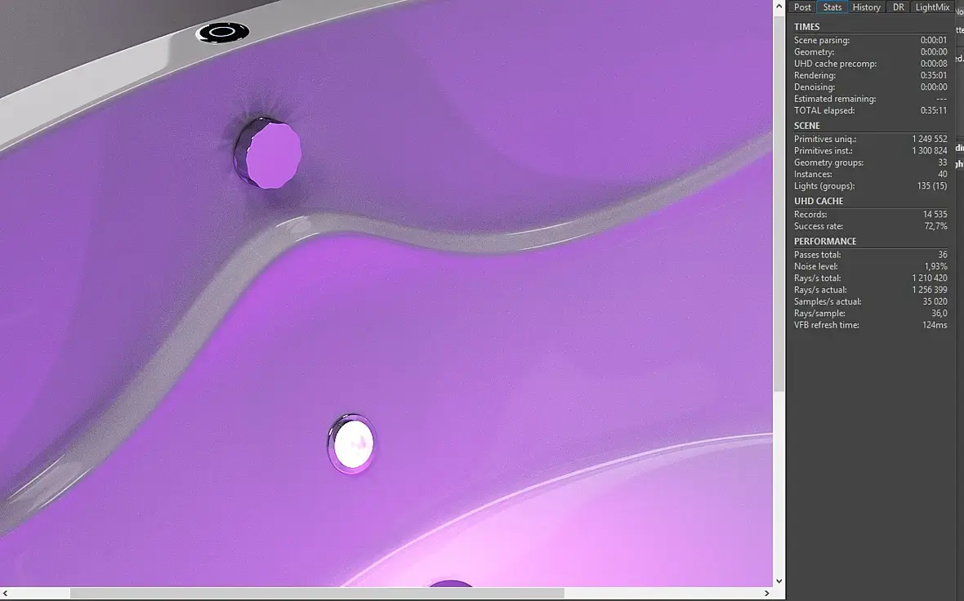Click the horizontal scrollbar thumb

pyautogui.click(x=317, y=593)
